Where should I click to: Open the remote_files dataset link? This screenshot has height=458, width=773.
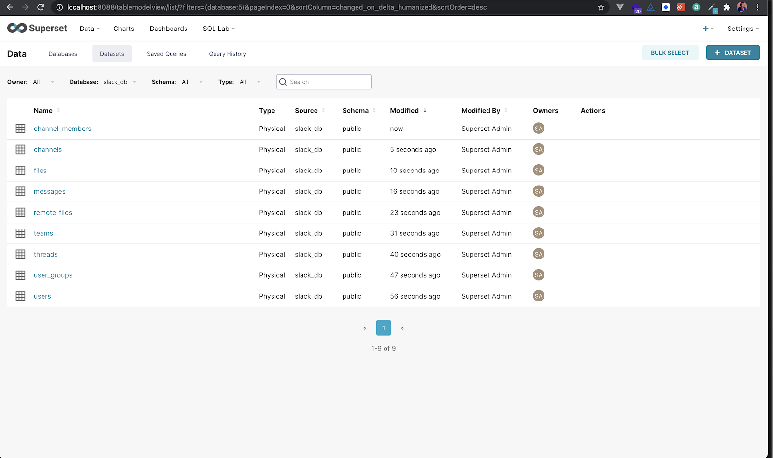click(x=53, y=212)
